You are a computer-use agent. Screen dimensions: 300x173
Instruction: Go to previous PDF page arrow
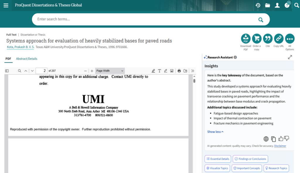pyautogui.click(x=26, y=71)
